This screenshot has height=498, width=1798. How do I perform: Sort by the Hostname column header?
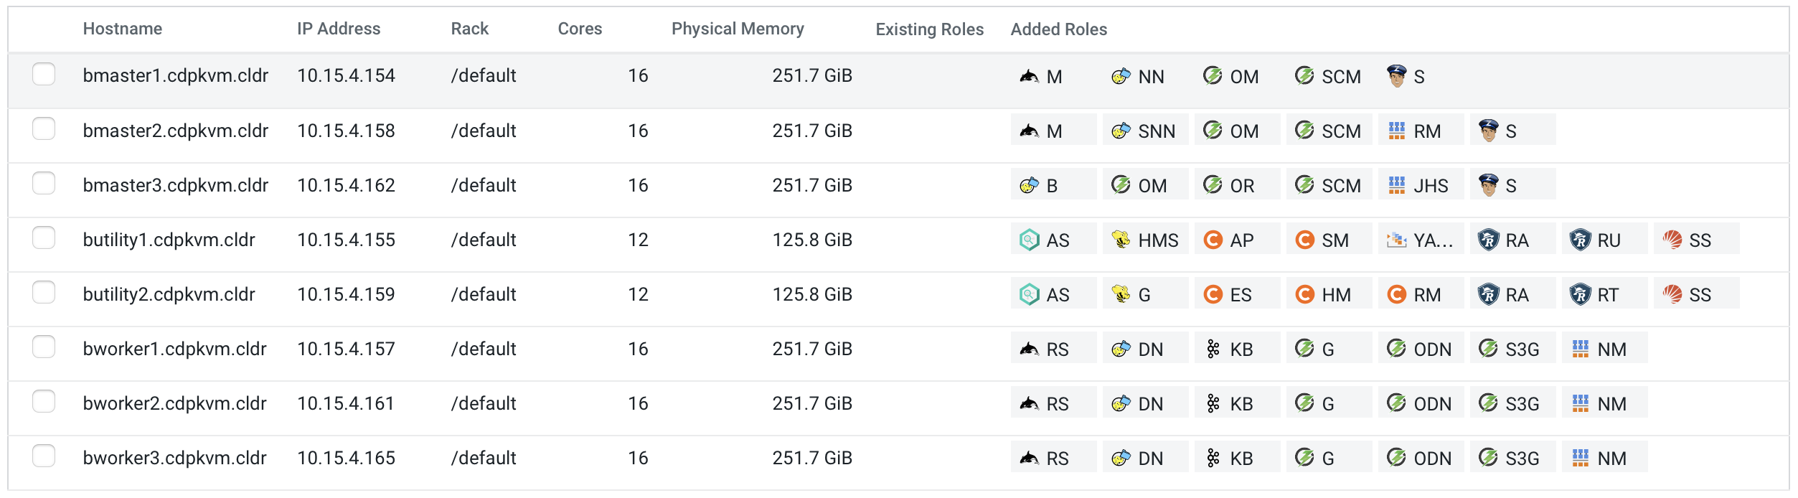click(x=123, y=29)
